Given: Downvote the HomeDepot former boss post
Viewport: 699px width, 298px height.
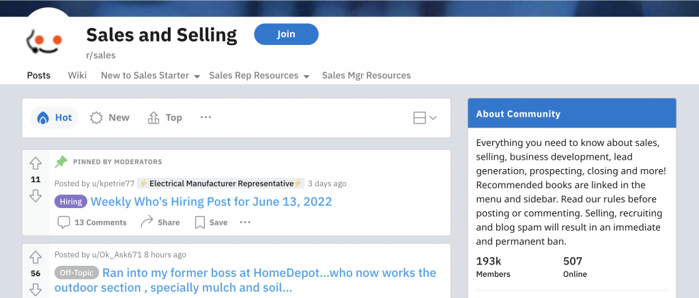Looking at the screenshot, I should coord(35,290).
